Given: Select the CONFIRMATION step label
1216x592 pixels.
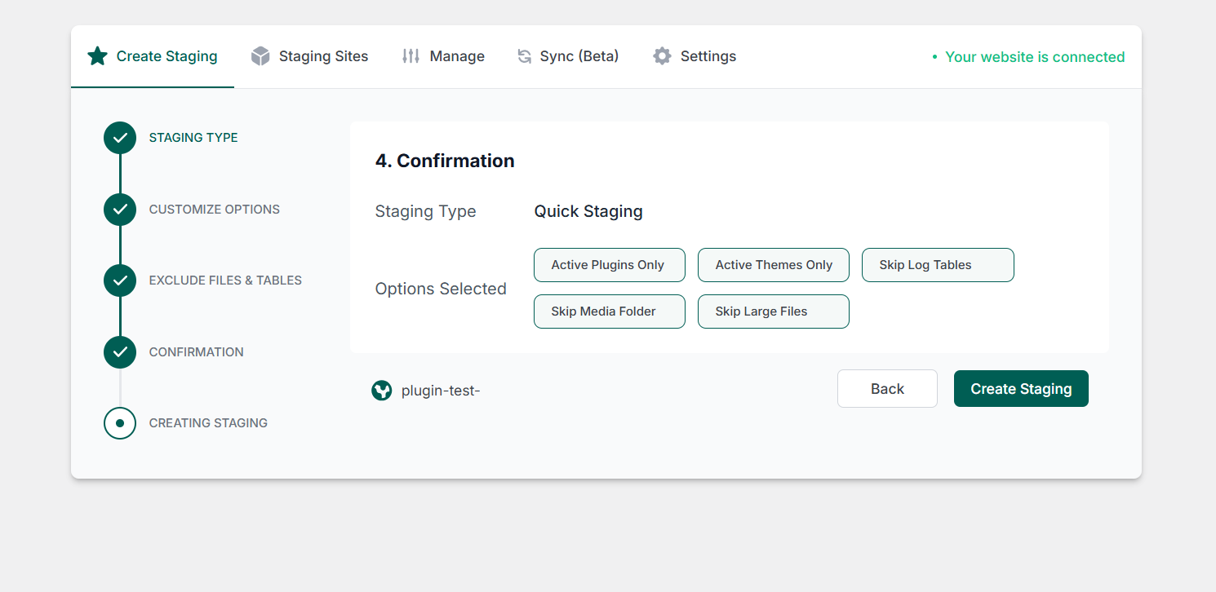Looking at the screenshot, I should [197, 352].
